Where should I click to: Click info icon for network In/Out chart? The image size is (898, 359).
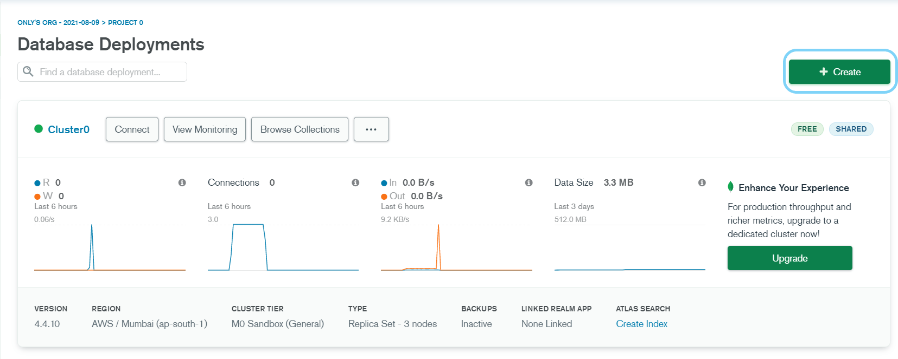pyautogui.click(x=528, y=183)
